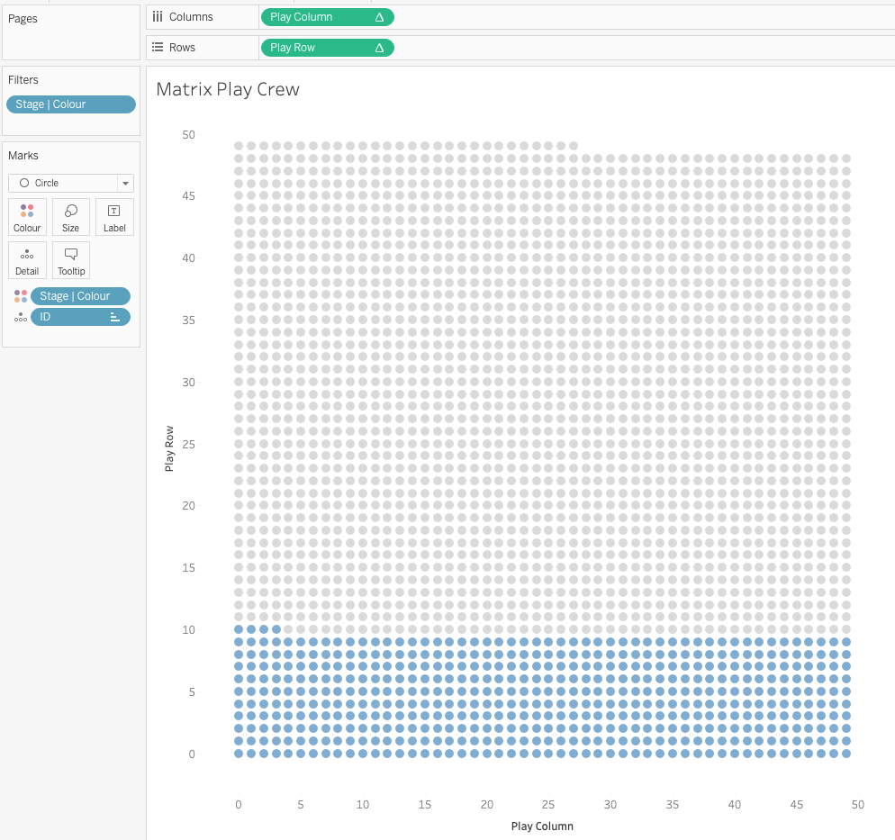
Task: Click the Play Row pill text
Action: (x=293, y=48)
